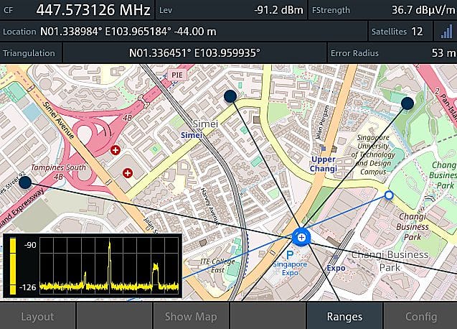The width and height of the screenshot is (457, 329).
Task: Click the dark bearing marker at top right
Action: pyautogui.click(x=407, y=103)
